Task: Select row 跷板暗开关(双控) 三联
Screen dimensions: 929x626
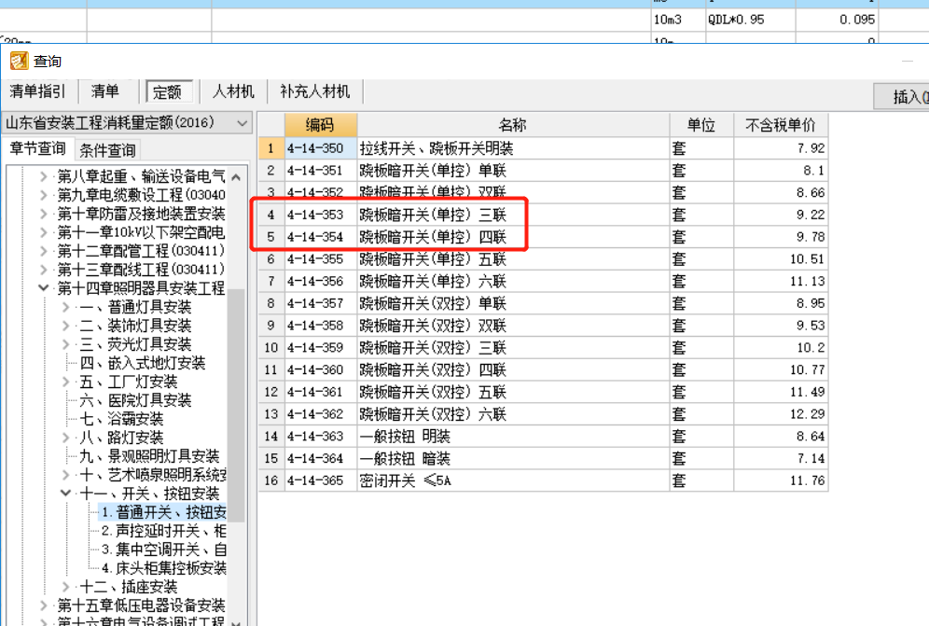Action: pos(543,347)
